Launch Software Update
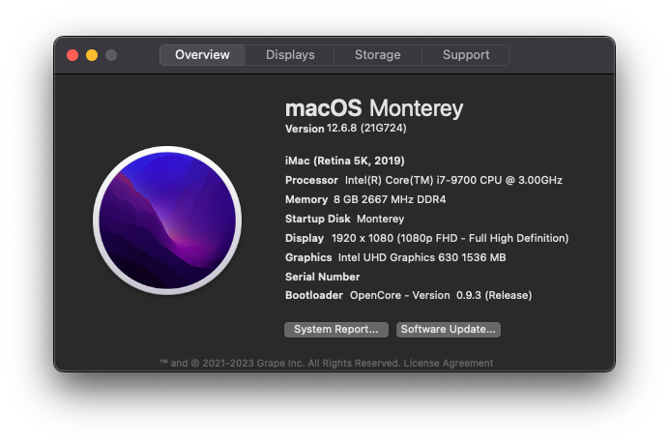The image size is (669, 443). (x=449, y=330)
